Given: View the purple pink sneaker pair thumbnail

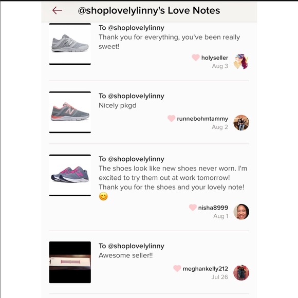Looking at the screenshot, I should (x=70, y=175).
